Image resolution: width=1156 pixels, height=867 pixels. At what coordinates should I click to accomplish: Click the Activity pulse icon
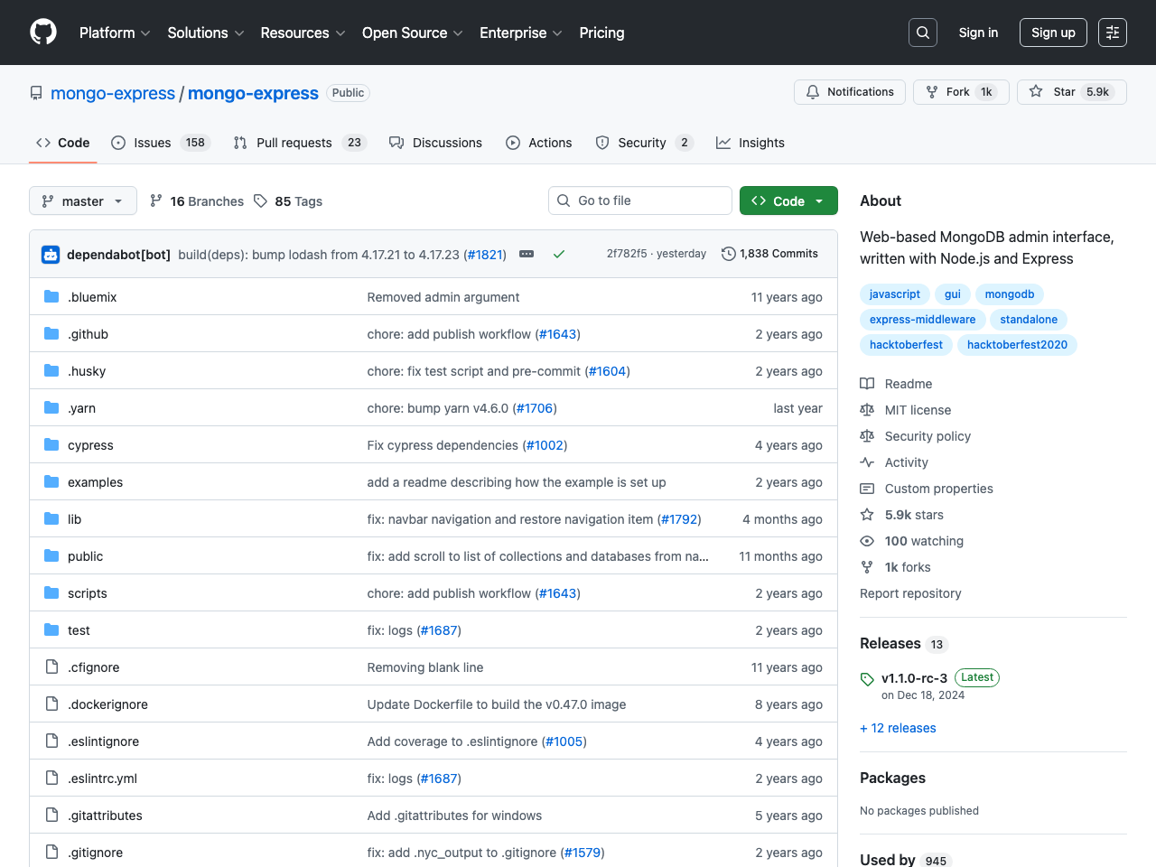[867, 461]
